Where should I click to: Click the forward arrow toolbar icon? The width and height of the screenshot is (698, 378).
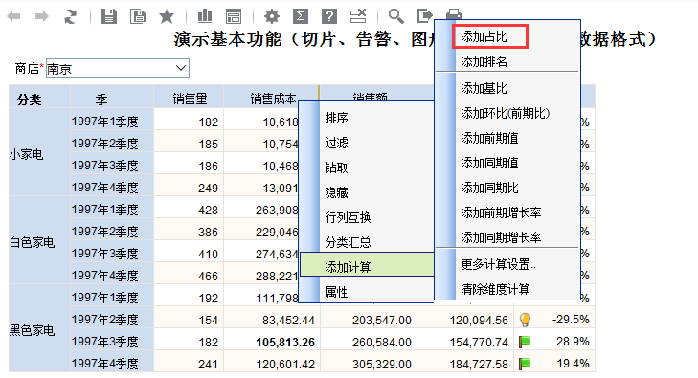click(x=42, y=17)
